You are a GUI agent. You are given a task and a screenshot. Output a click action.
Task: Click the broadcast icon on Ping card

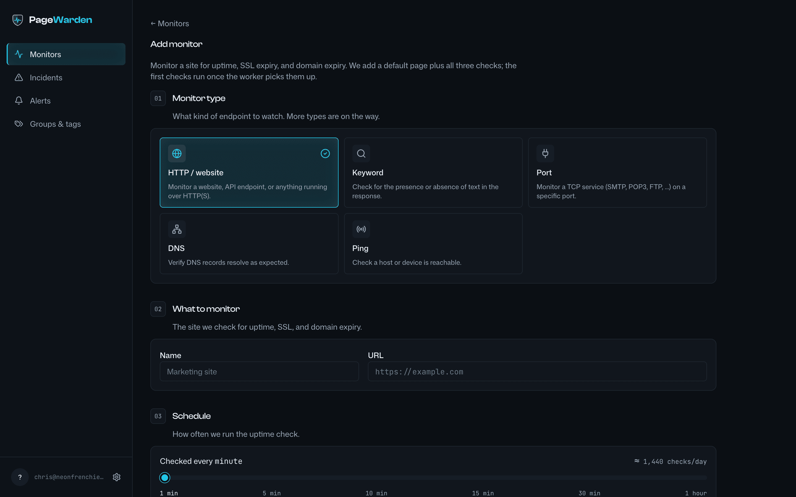[361, 229]
